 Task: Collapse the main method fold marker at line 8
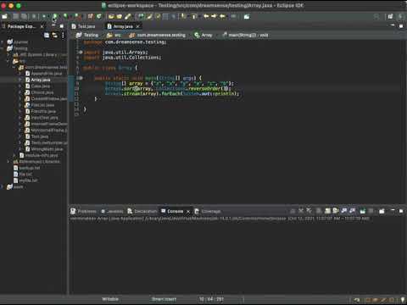[x=81, y=78]
